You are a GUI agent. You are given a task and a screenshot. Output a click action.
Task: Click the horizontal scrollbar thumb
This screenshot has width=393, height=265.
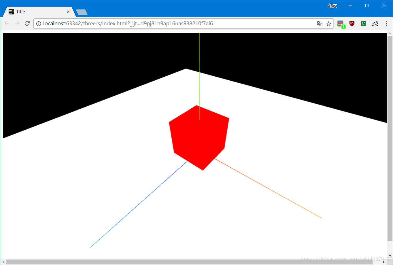point(189,262)
